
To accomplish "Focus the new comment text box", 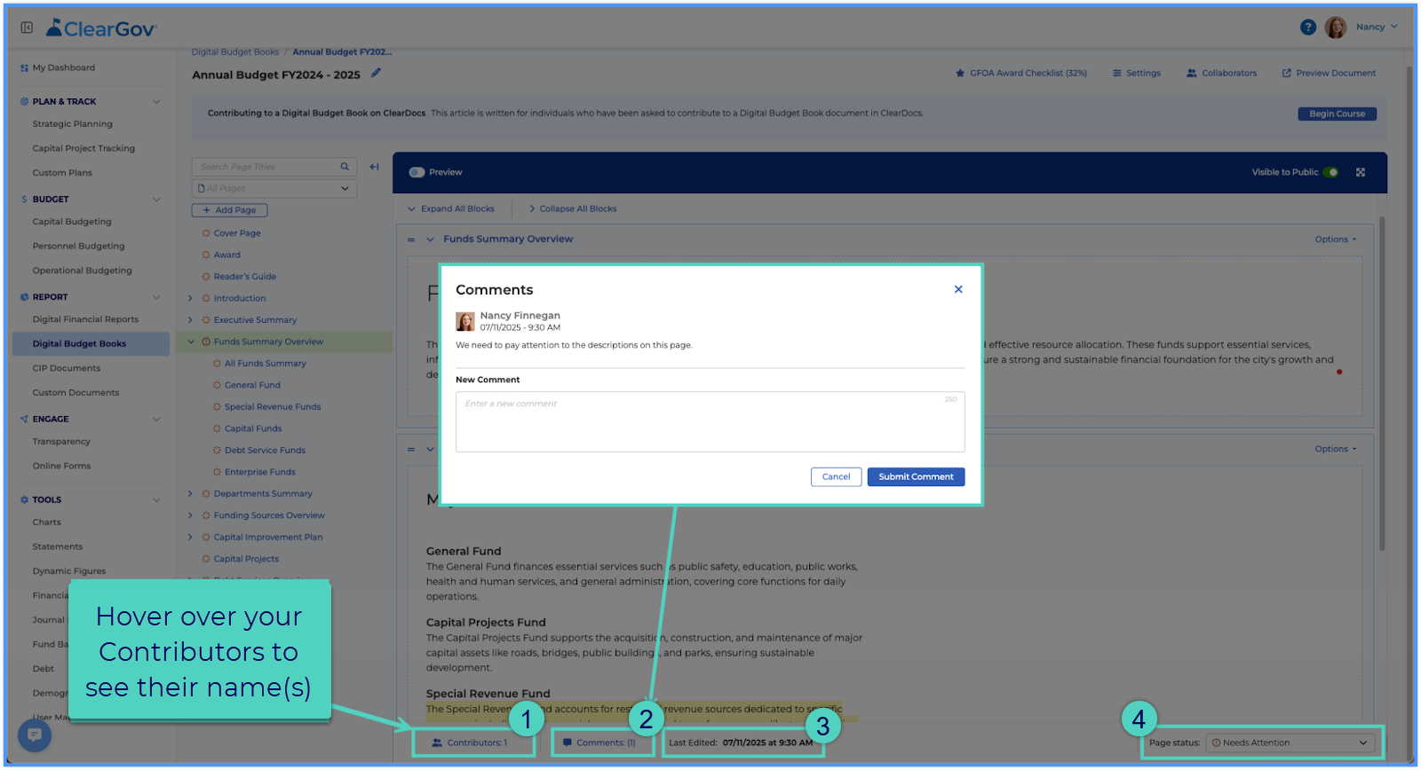I will (x=710, y=422).
